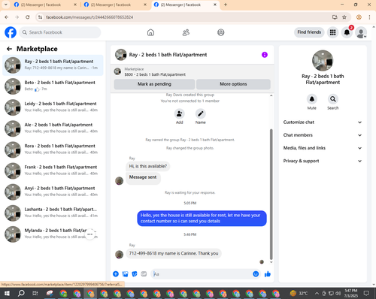
Task: Open the Windows Start menu
Action: click(7, 293)
